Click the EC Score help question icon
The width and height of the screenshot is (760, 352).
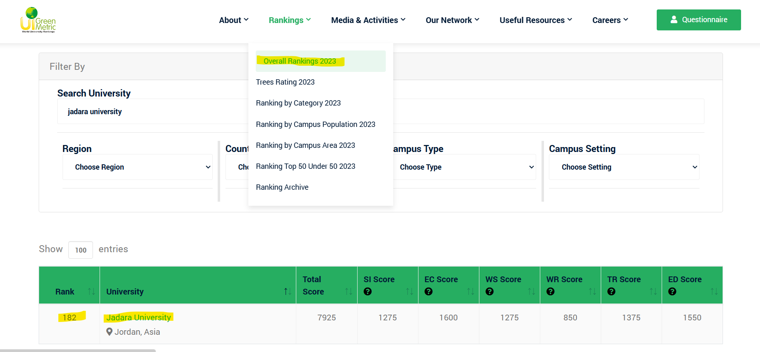point(428,292)
